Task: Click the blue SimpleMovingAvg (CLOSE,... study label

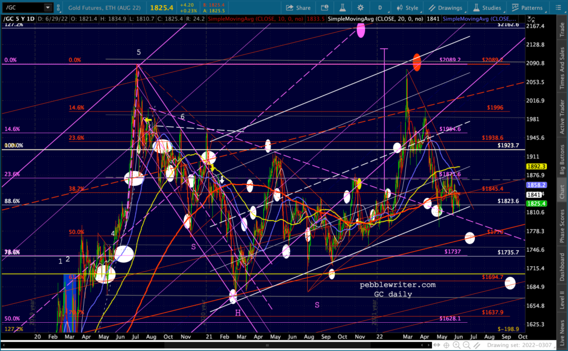Action: [479, 19]
